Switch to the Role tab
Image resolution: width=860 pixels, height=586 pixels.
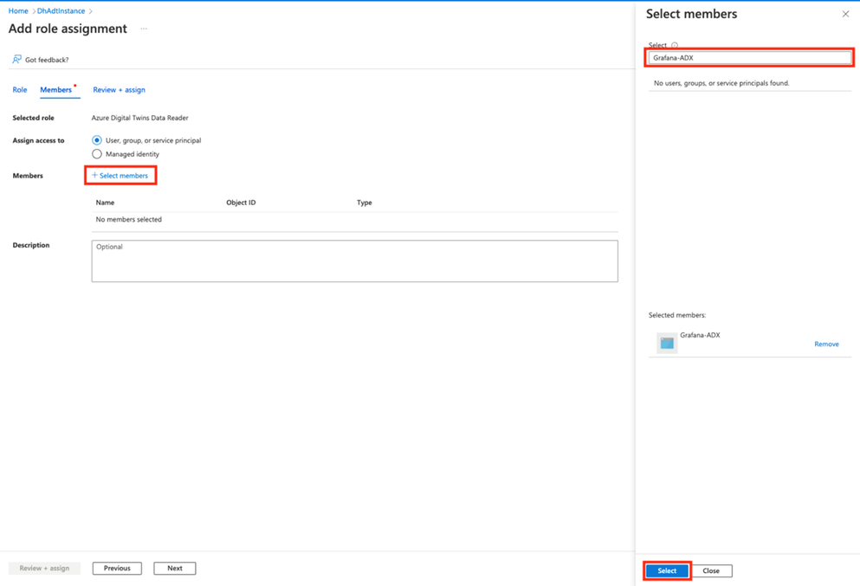point(20,90)
